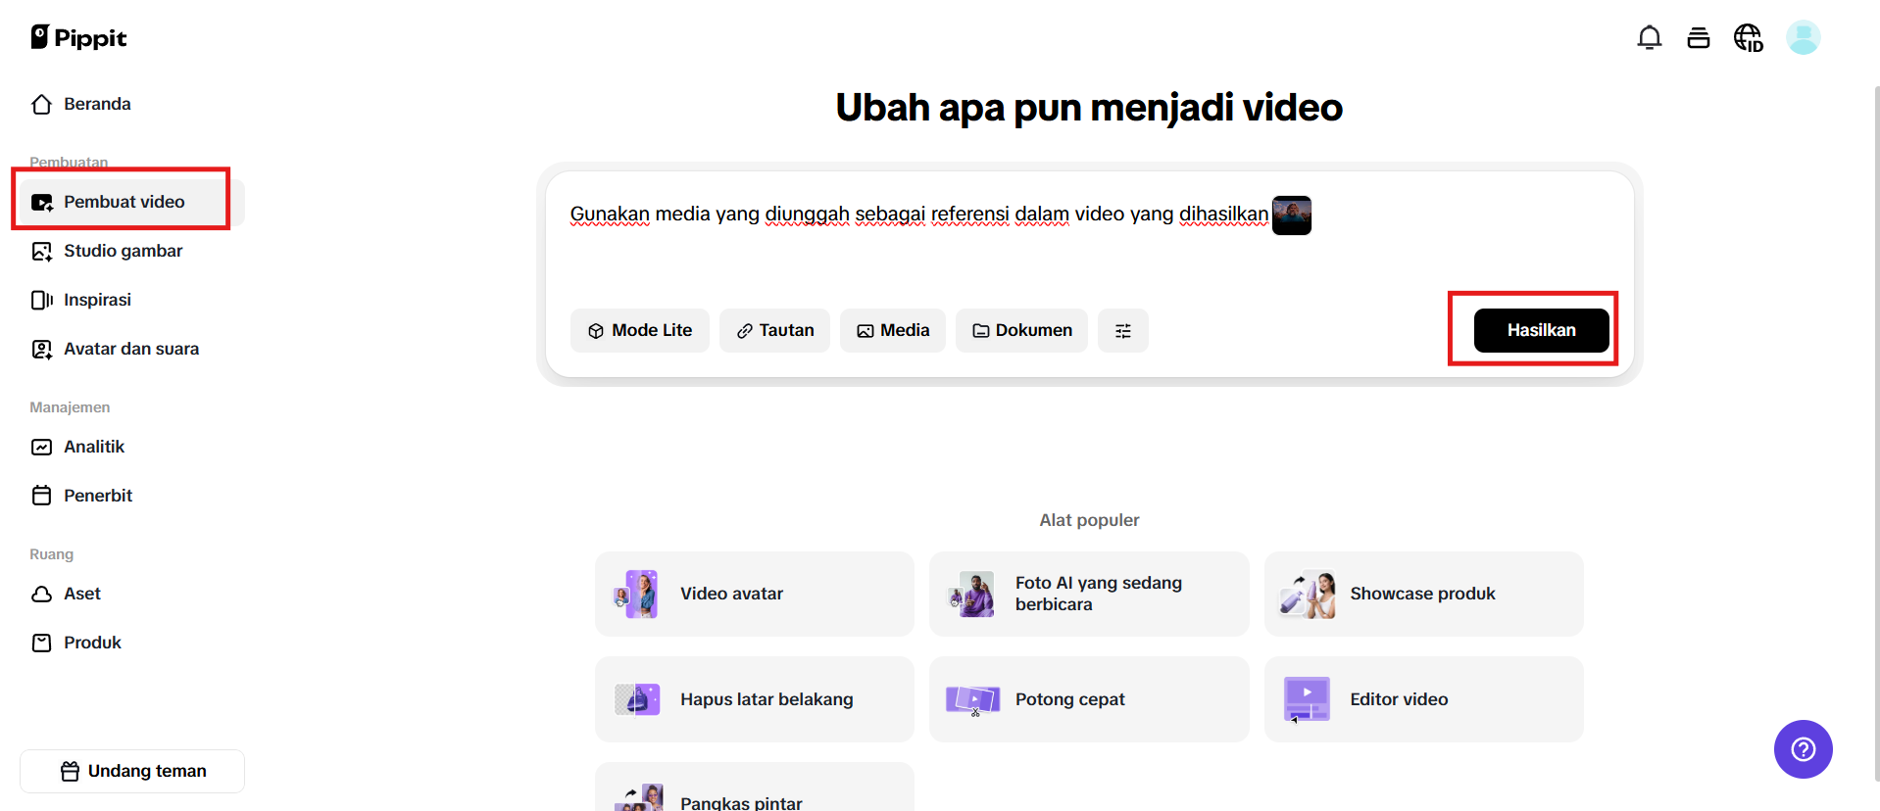Click the settings sliders icon button
The width and height of the screenshot is (1880, 811).
tap(1122, 331)
